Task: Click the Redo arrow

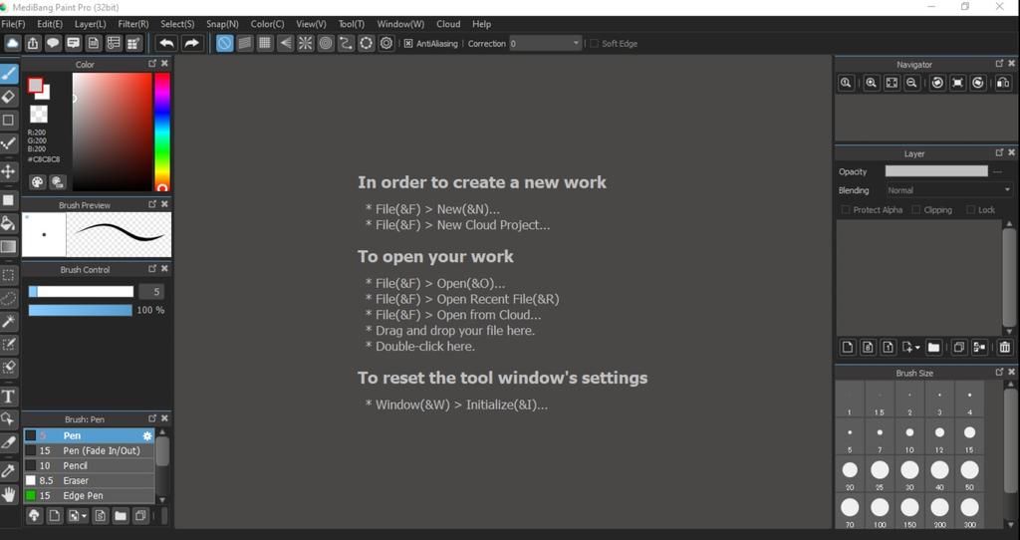Action: pos(191,44)
